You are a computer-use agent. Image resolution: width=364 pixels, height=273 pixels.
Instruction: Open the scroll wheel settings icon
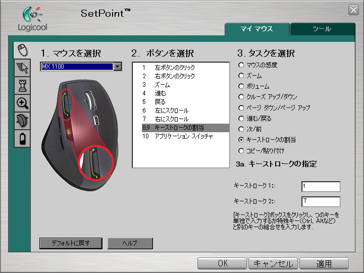pyautogui.click(x=22, y=121)
